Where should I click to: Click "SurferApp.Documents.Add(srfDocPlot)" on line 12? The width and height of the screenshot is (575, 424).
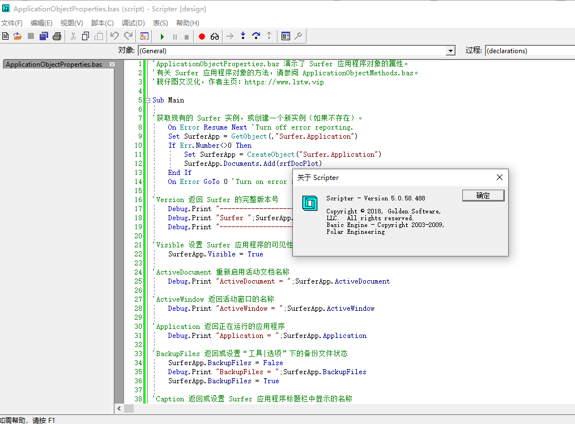(x=253, y=164)
